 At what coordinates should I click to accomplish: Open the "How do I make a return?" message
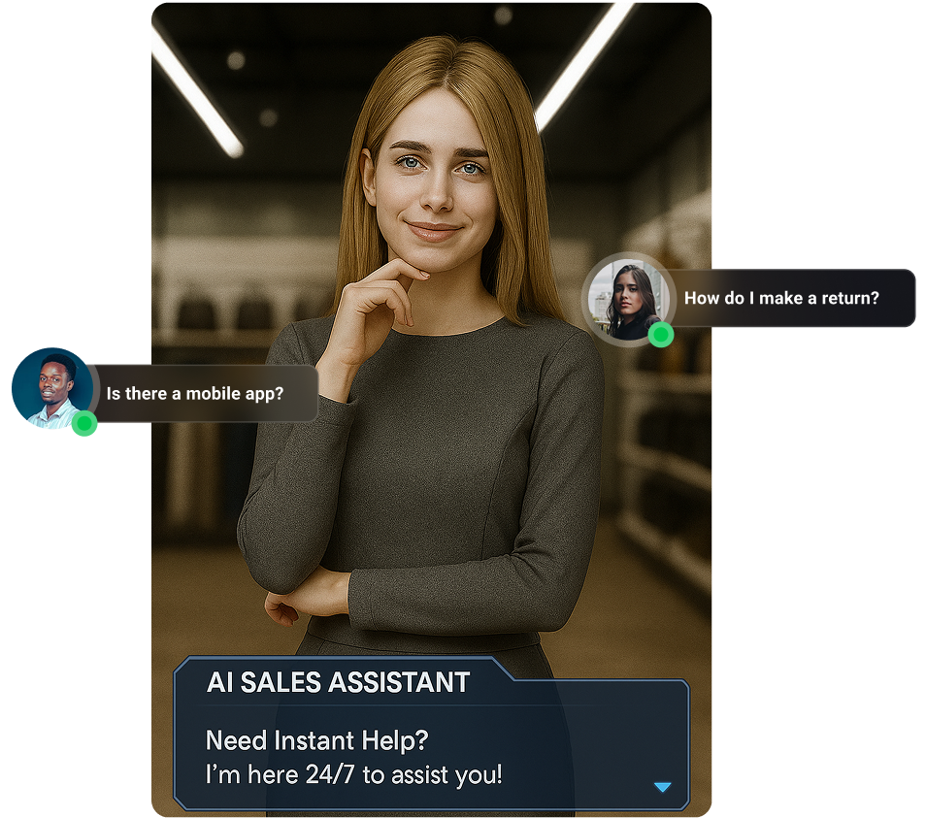[x=781, y=298]
